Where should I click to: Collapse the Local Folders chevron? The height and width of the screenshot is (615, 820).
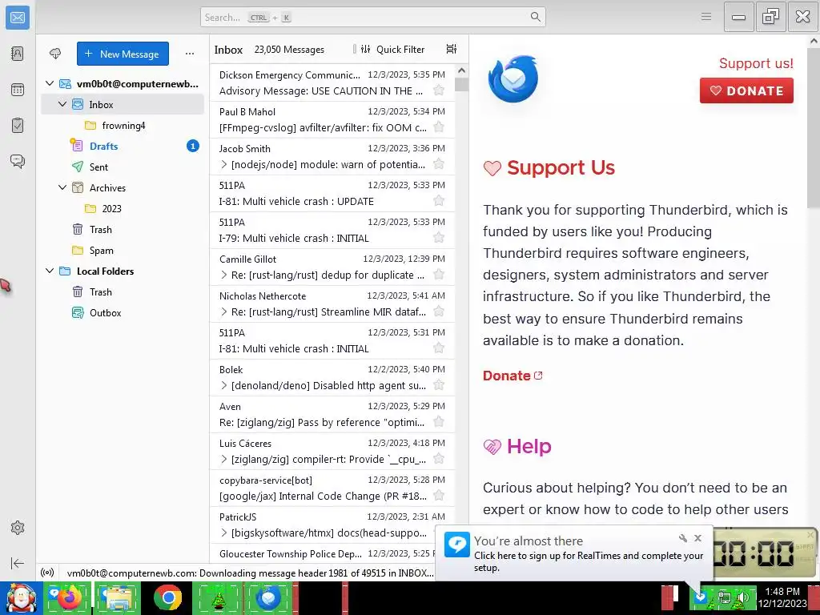(x=50, y=271)
